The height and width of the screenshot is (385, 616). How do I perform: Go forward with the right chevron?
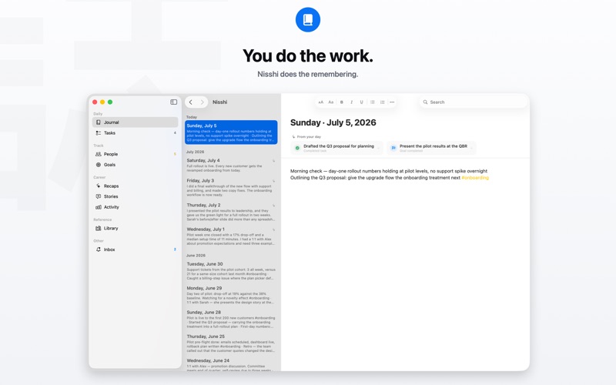(x=202, y=102)
